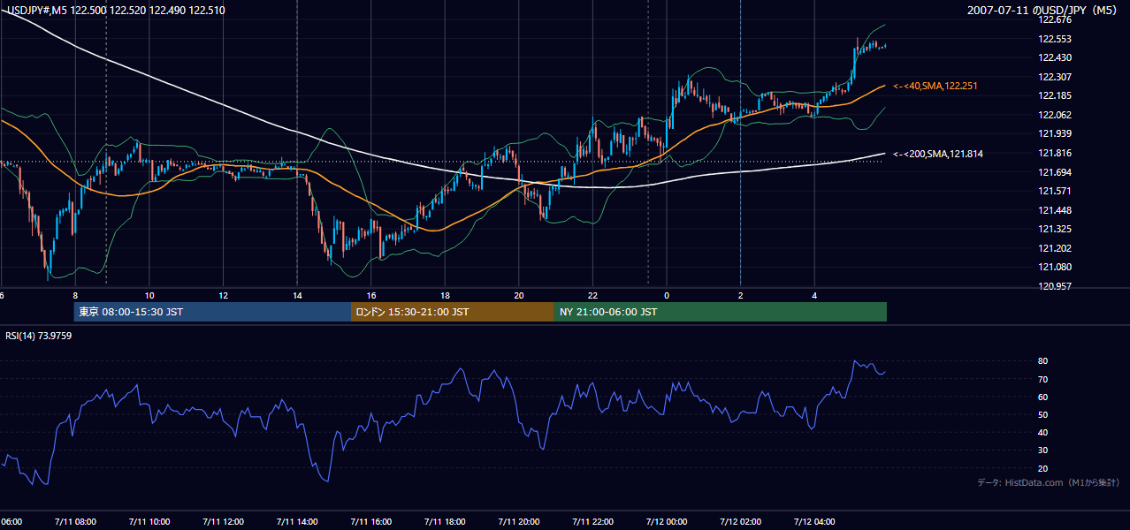Click the Tokyo 東京 08:00-15:30 JST session bar
The height and width of the screenshot is (530, 1130).
click(213, 312)
